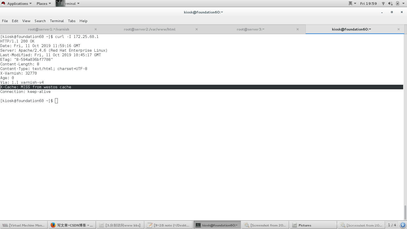The height and width of the screenshot is (229, 407).
Task: Close the terminal window
Action: click(402, 12)
